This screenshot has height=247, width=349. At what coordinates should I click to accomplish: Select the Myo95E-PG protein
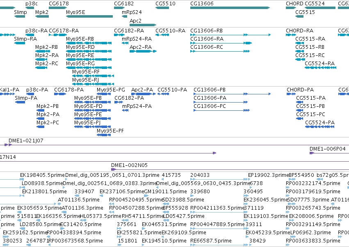click(104, 94)
